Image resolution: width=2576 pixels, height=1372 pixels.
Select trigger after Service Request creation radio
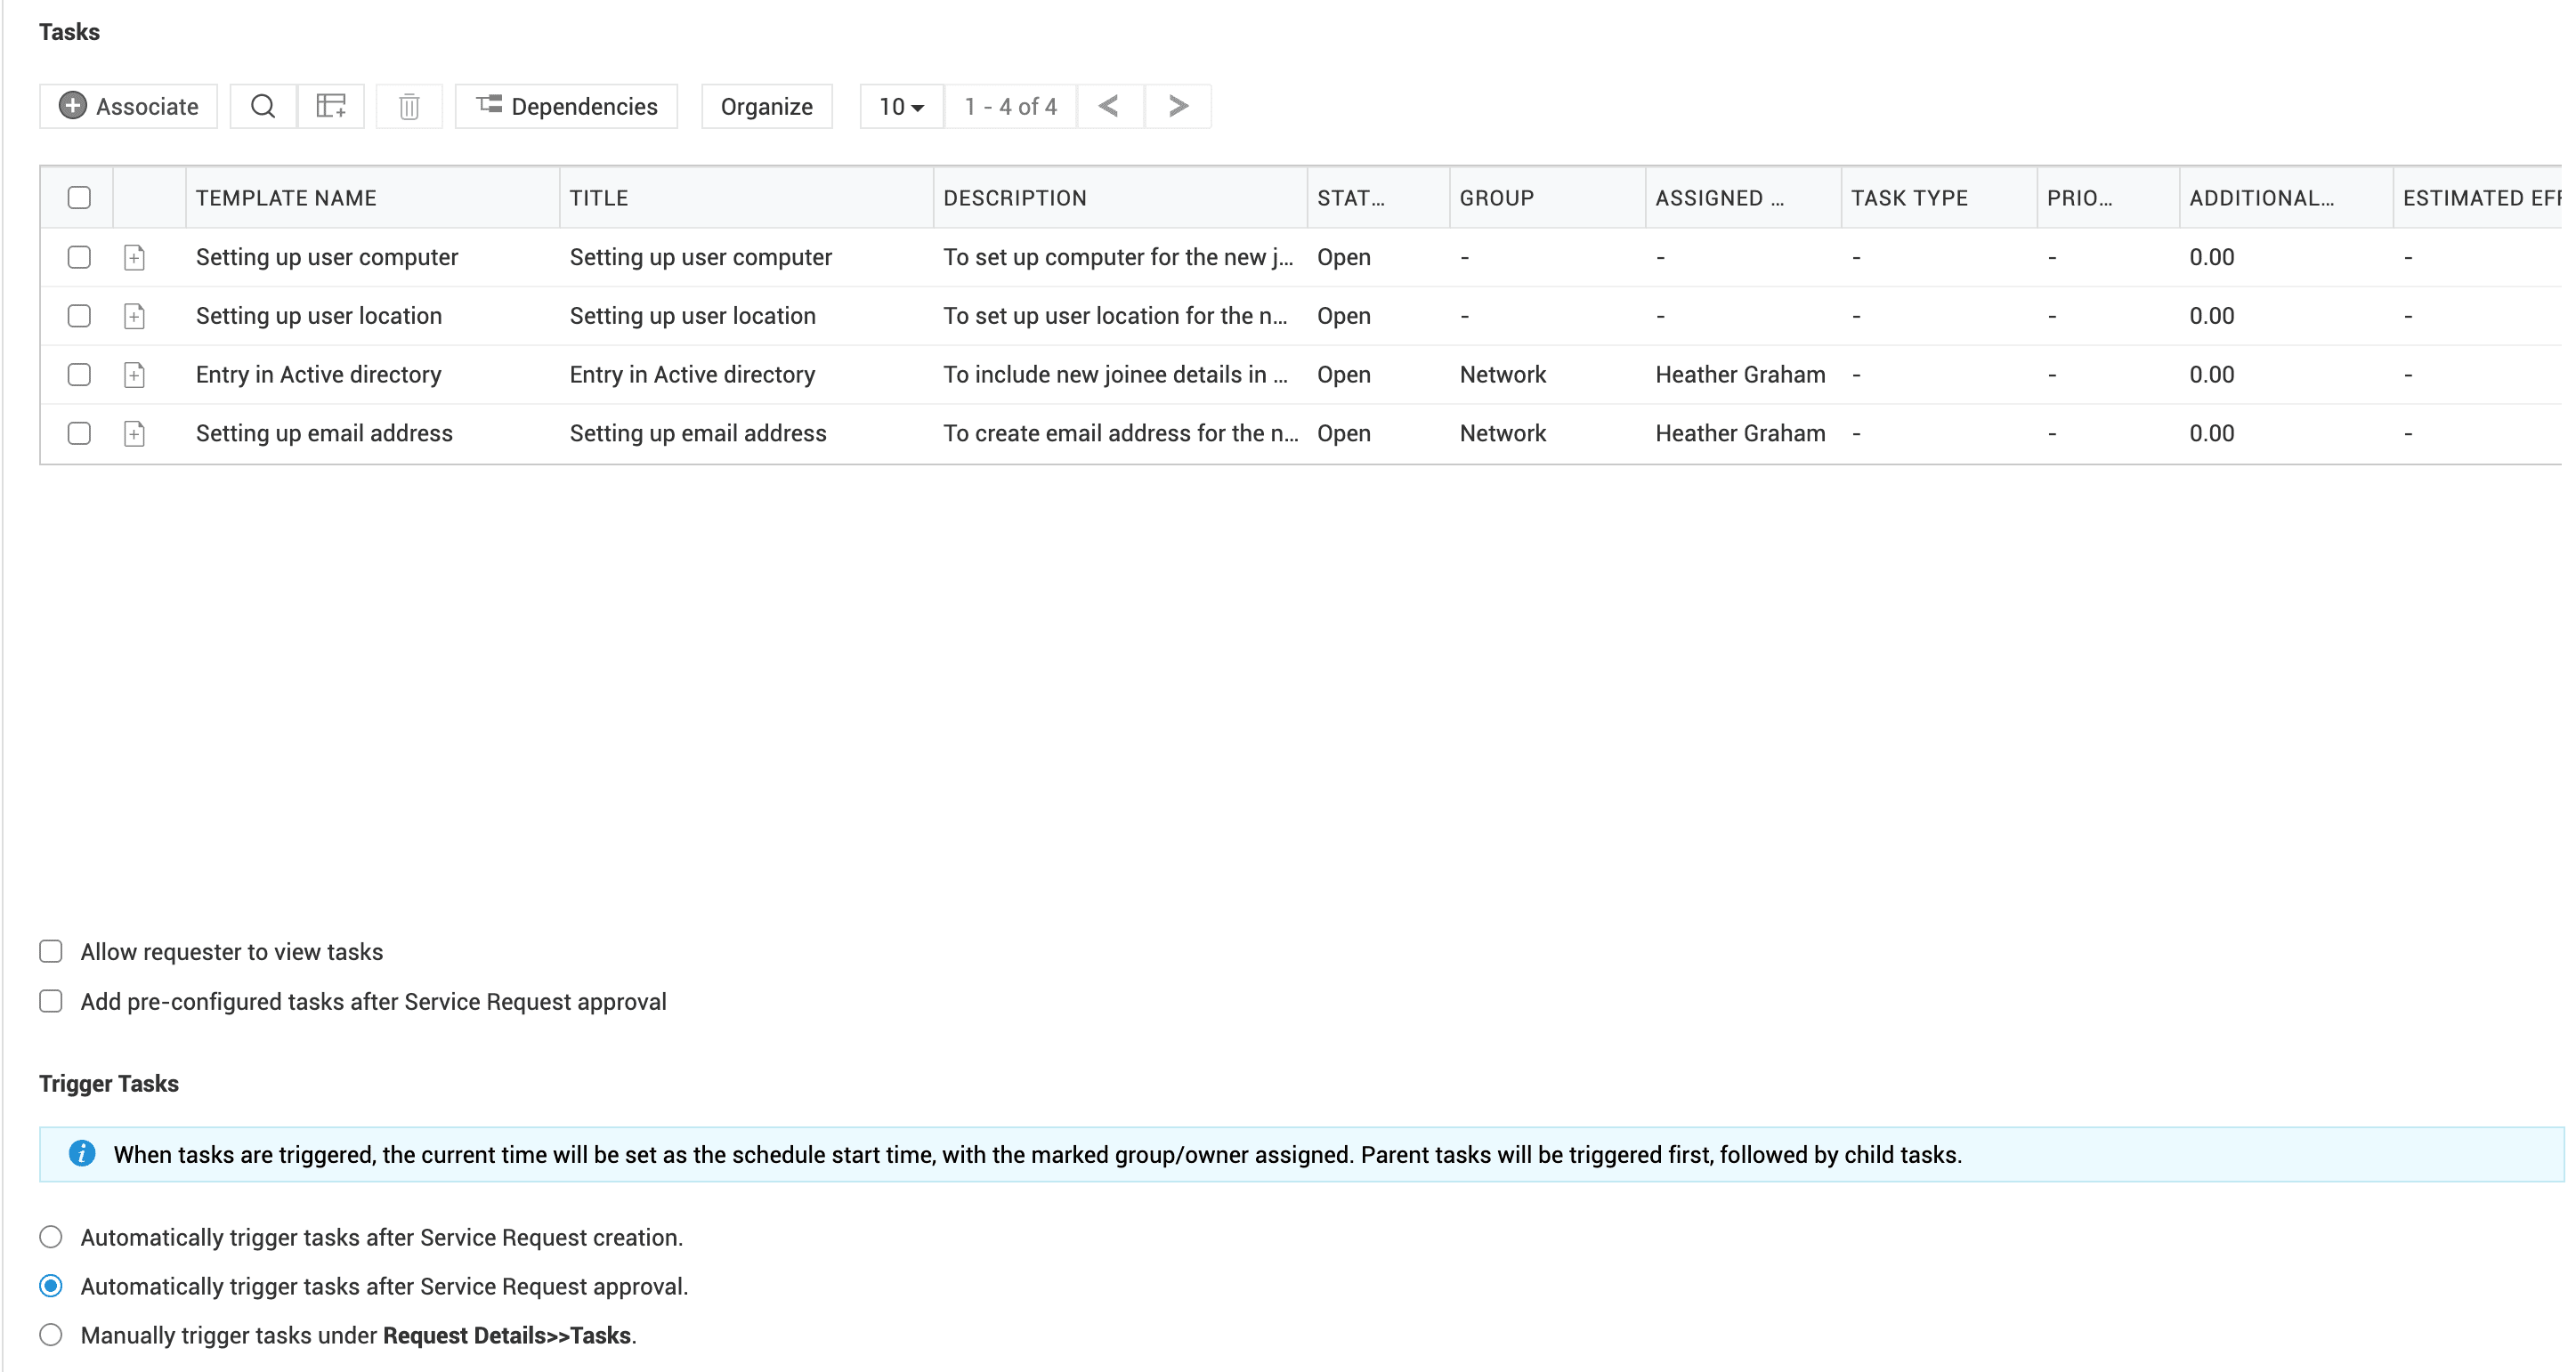pos(51,1237)
